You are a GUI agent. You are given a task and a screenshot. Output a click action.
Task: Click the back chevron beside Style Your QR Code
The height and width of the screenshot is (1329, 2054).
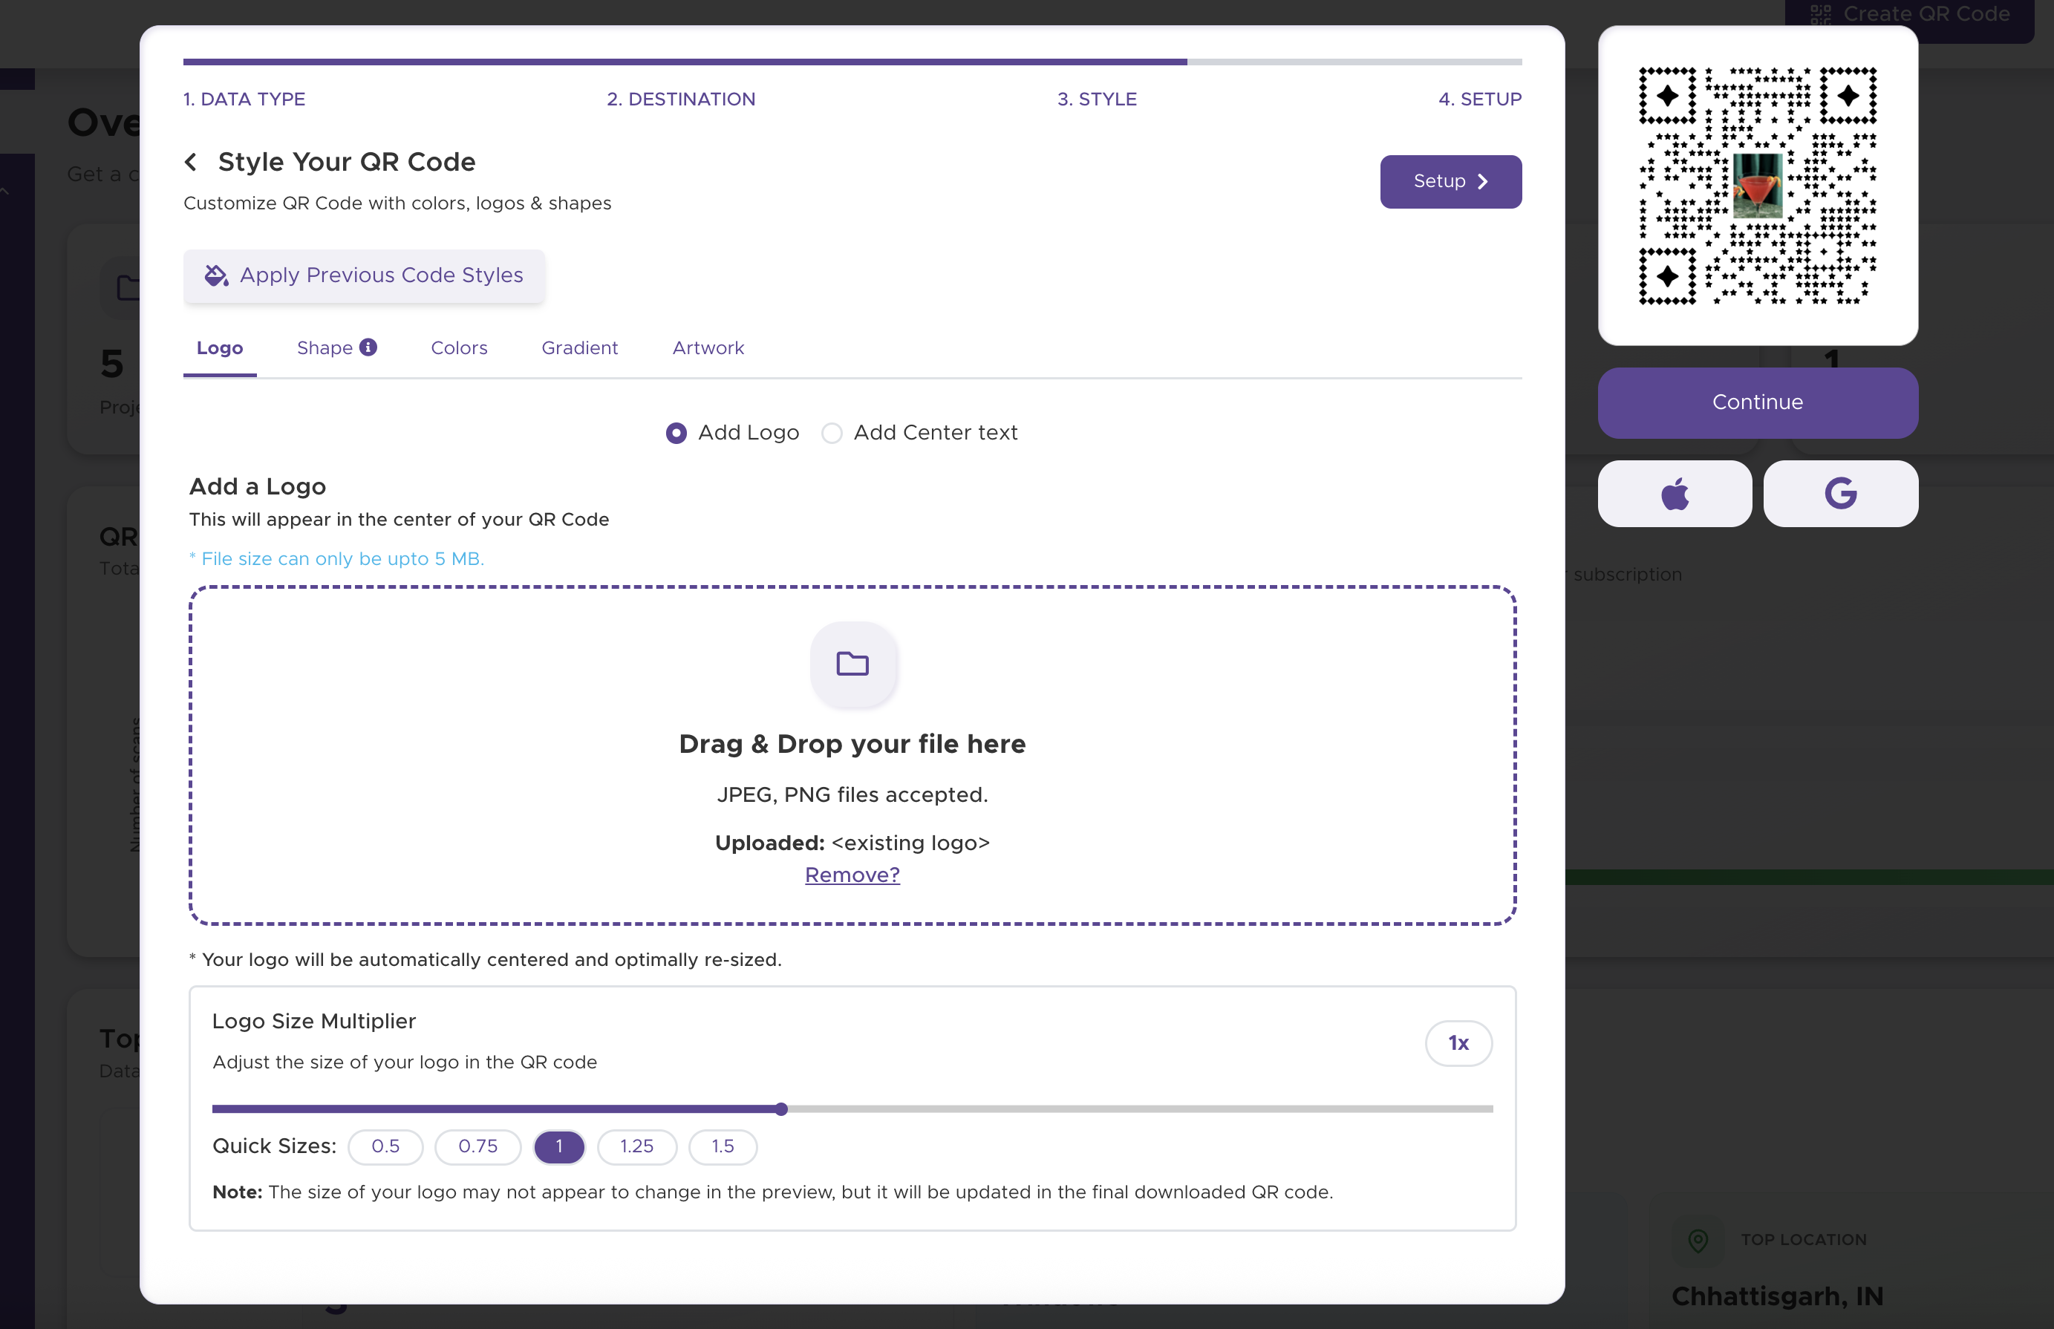[x=191, y=163]
